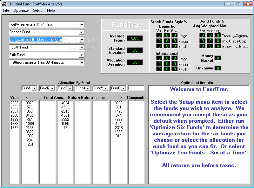
Task: Open the File menu
Action: 6,10
